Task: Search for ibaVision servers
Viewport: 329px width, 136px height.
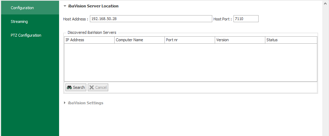Action: coord(76,87)
